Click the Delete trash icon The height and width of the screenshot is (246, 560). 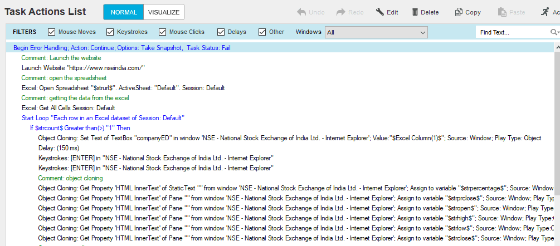[x=415, y=12]
